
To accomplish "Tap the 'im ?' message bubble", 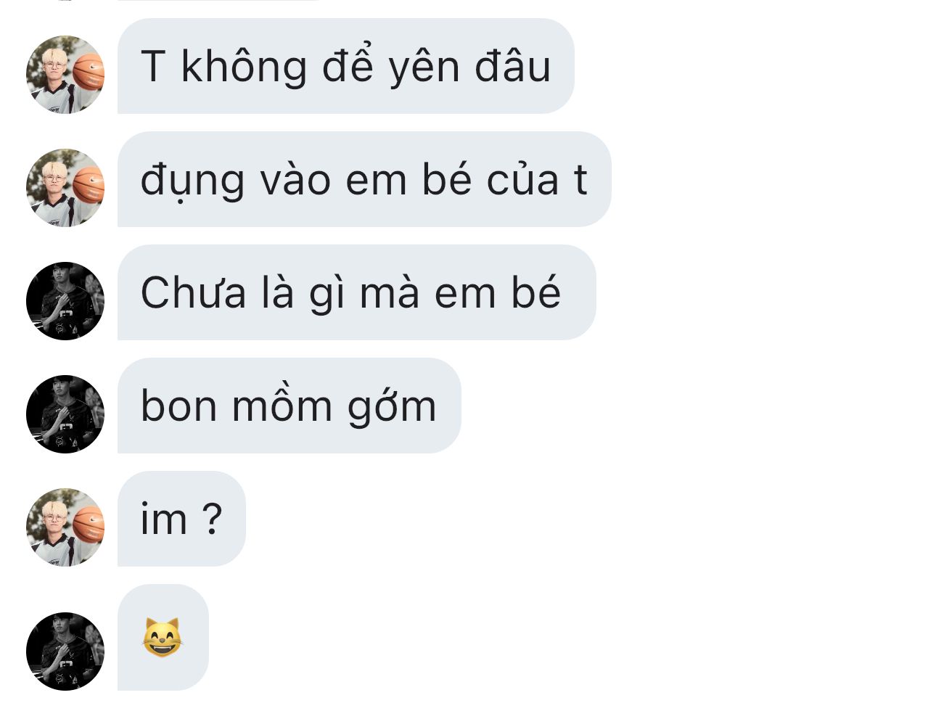I will click(x=181, y=519).
